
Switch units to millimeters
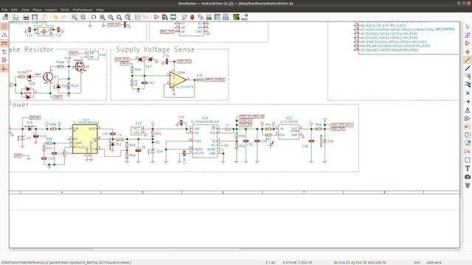coord(4,43)
